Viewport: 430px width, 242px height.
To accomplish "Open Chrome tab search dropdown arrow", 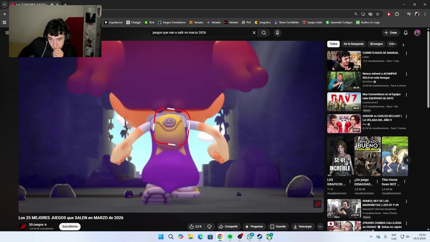I will coord(4,4).
